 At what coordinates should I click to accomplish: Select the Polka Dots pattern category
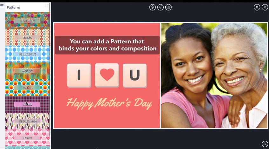coord(27,54)
